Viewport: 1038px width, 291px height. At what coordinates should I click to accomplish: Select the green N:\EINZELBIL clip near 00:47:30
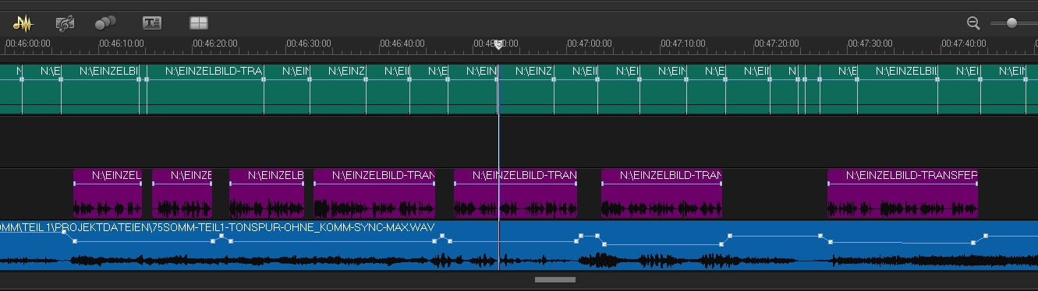pyautogui.click(x=897, y=89)
